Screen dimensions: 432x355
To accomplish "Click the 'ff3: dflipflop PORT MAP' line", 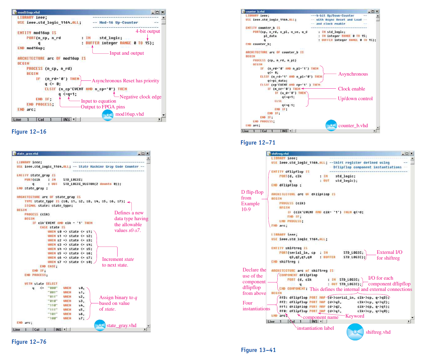I will [334, 298].
